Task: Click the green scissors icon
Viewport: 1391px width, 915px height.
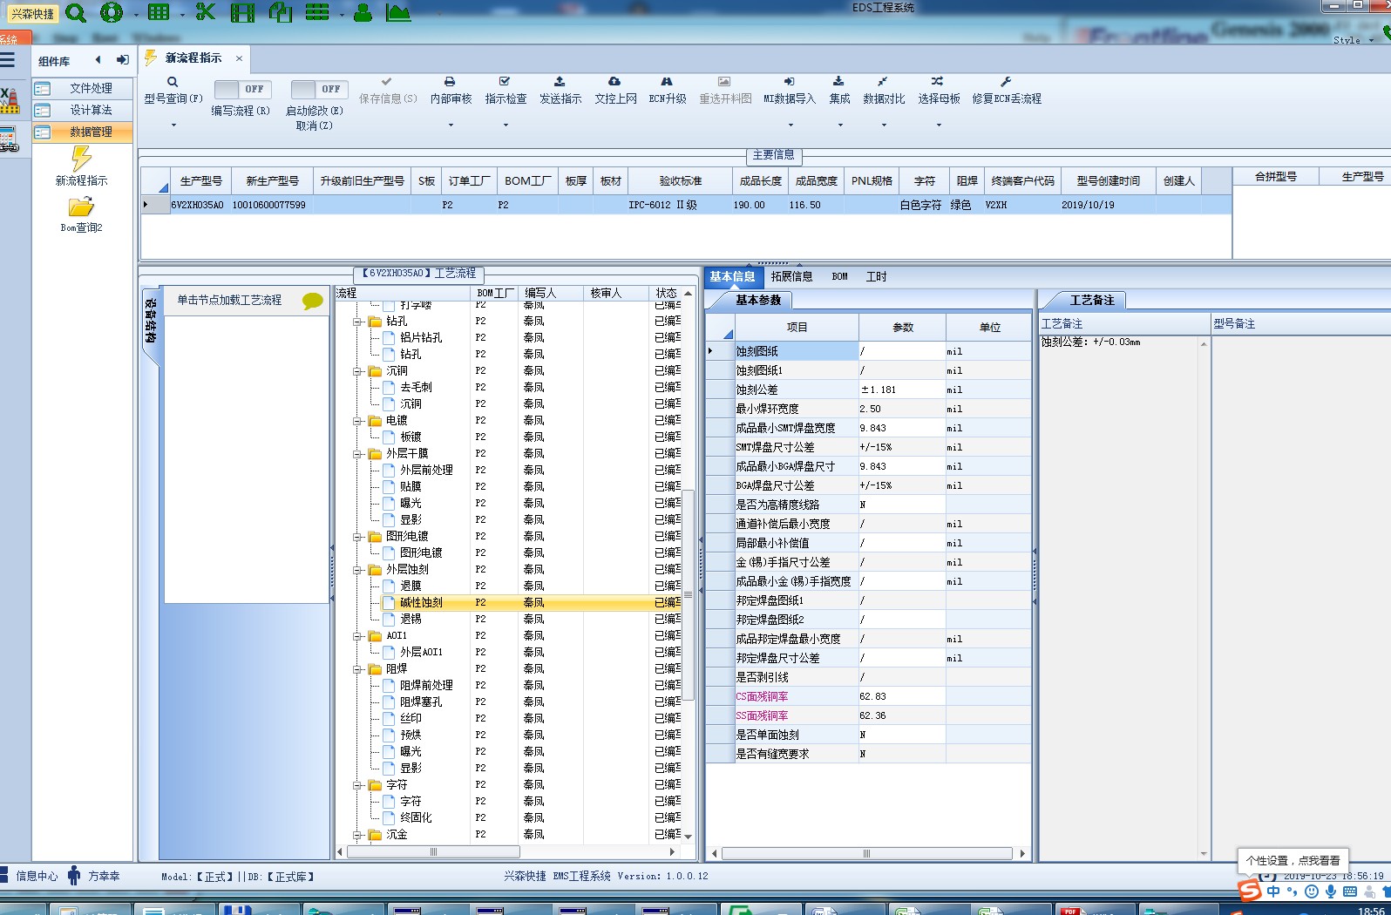Action: pyautogui.click(x=206, y=12)
